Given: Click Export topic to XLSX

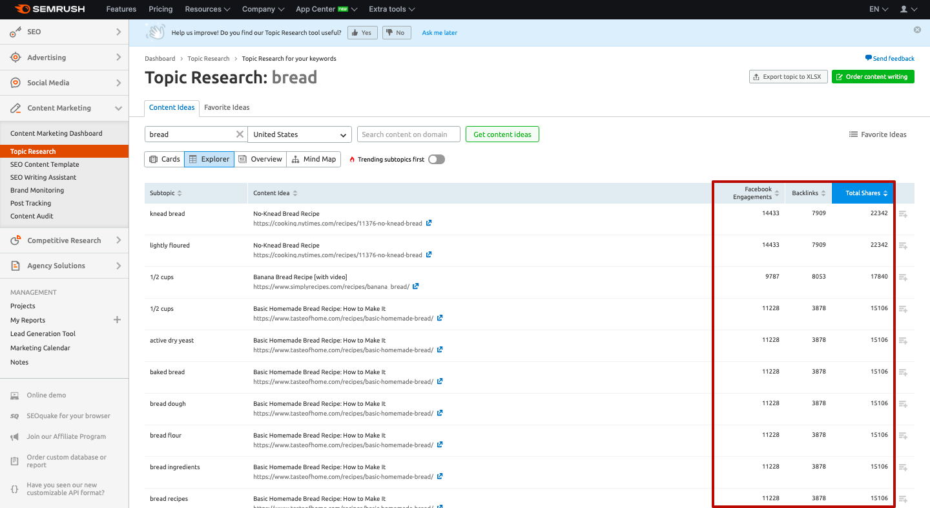Looking at the screenshot, I should (787, 77).
